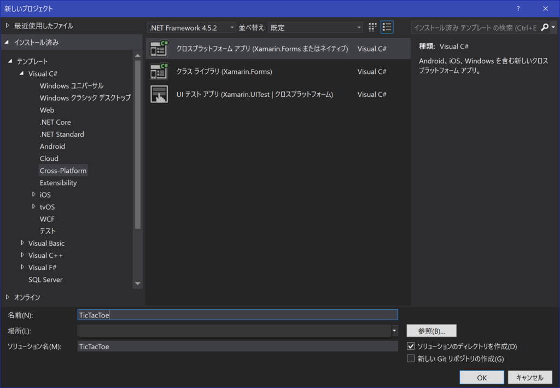Select Windows クラシック デスクトップ category
This screenshot has height=388, width=560.
(85, 98)
